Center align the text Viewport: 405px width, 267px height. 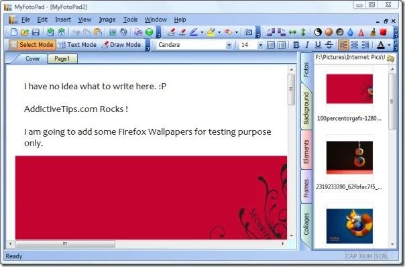click(x=354, y=45)
